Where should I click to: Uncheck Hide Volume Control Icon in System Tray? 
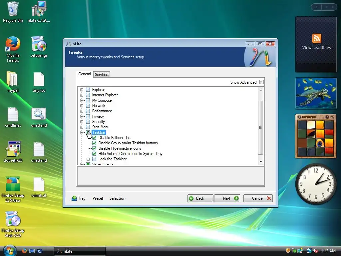94,154
